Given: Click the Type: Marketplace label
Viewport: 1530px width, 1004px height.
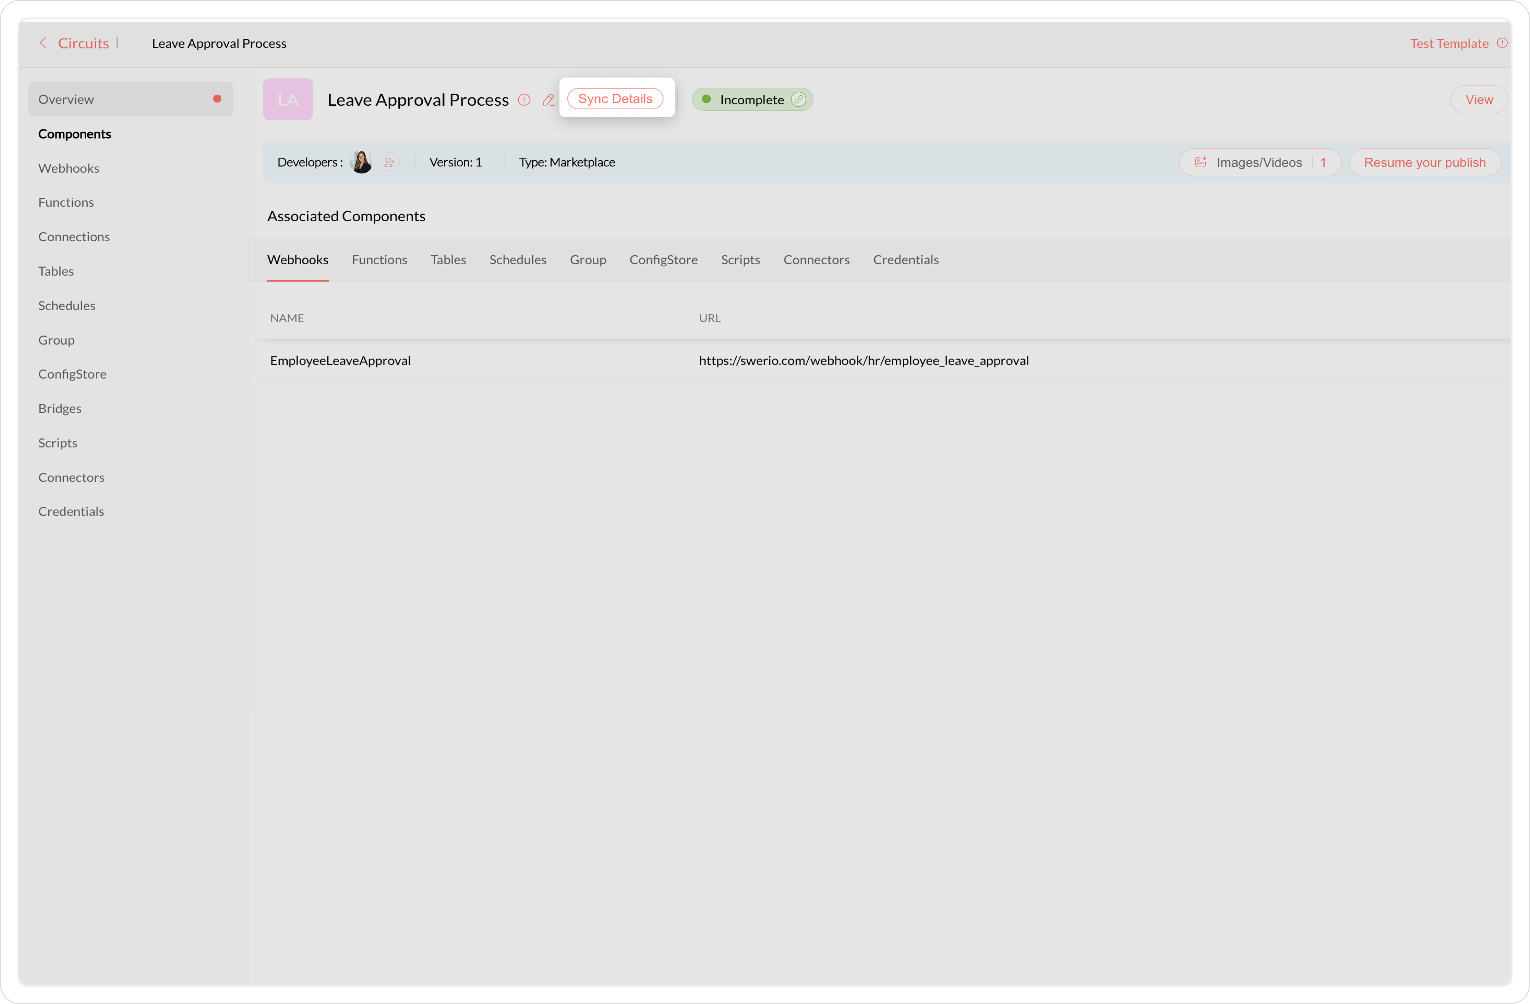Looking at the screenshot, I should coord(566,162).
